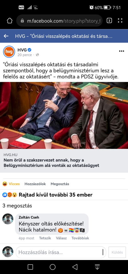Tap Megosztás to share the post

tap(60, 184)
